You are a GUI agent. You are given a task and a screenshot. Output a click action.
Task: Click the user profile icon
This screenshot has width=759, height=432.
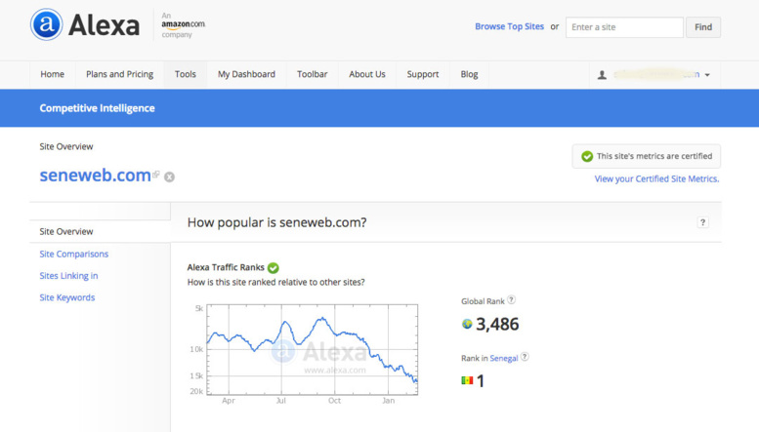[603, 74]
